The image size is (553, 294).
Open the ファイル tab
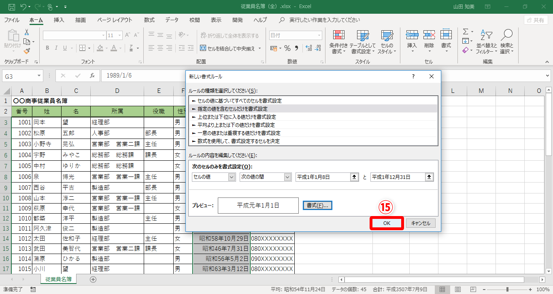click(12, 20)
